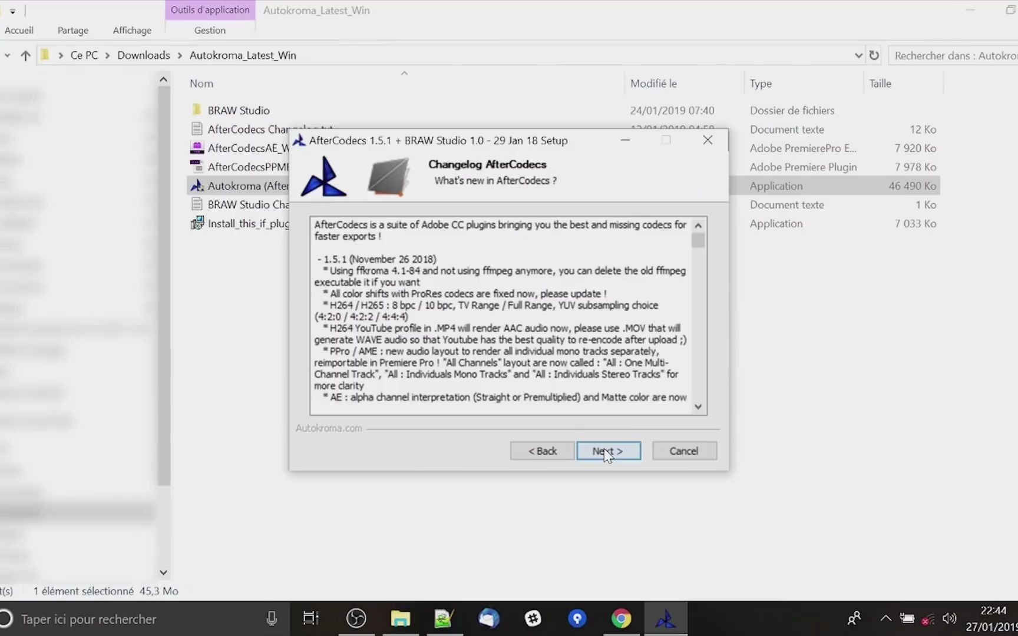Viewport: 1018px width, 636px height.
Task: Click Ce PC in the address path
Action: (x=84, y=55)
